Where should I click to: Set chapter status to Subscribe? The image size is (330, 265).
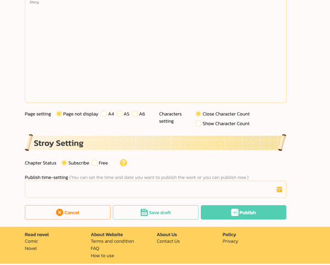tap(64, 163)
